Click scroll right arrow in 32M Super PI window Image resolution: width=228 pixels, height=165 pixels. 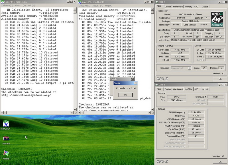tap(149, 113)
